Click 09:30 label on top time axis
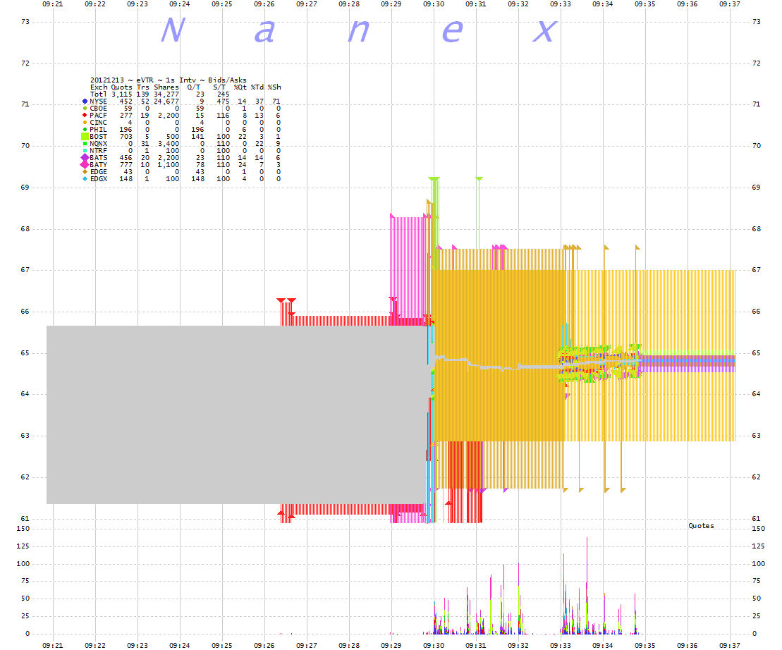 (x=434, y=4)
